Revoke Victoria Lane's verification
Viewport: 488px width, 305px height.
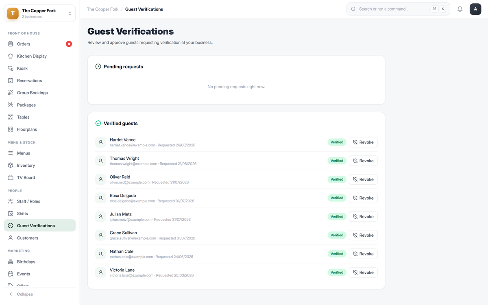363,272
